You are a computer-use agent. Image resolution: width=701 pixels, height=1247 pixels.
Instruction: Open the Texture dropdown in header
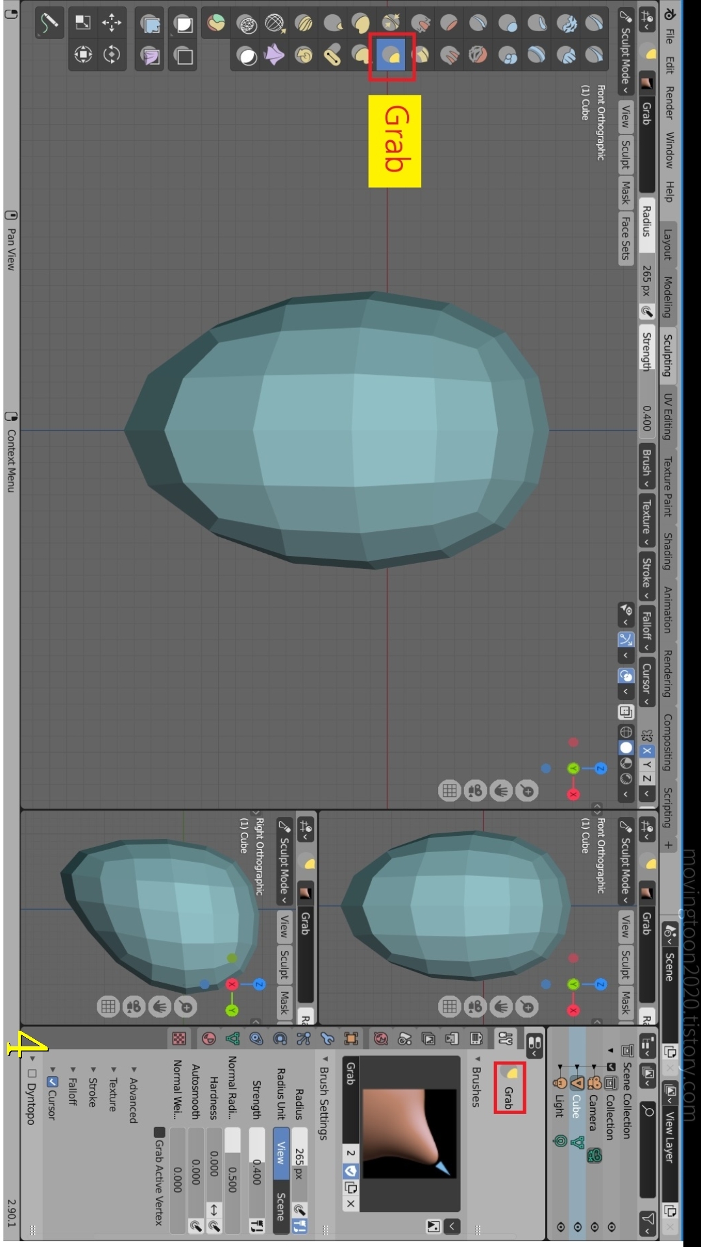646,522
